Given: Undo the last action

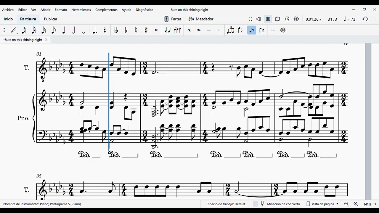Looking at the screenshot, I should point(365,19).
